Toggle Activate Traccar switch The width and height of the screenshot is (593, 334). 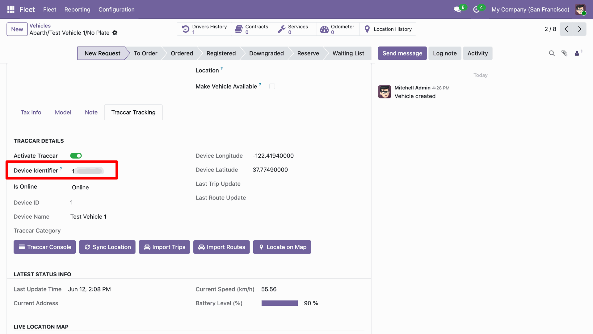point(76,156)
